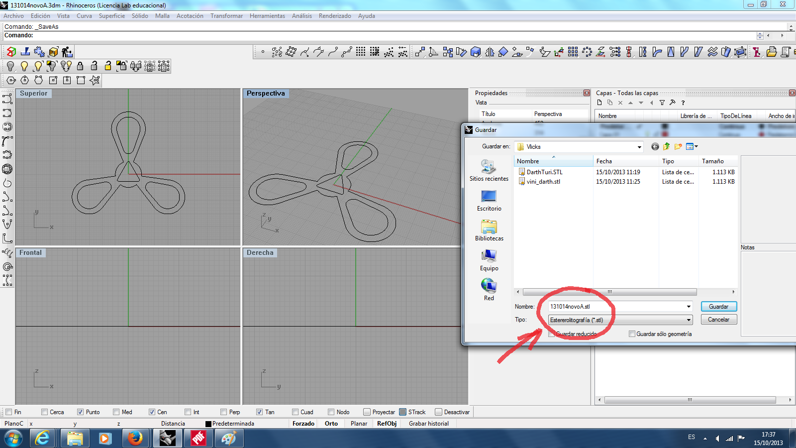The width and height of the screenshot is (796, 448).
Task: Click the filter funnel icon in Capas panel
Action: (x=662, y=103)
